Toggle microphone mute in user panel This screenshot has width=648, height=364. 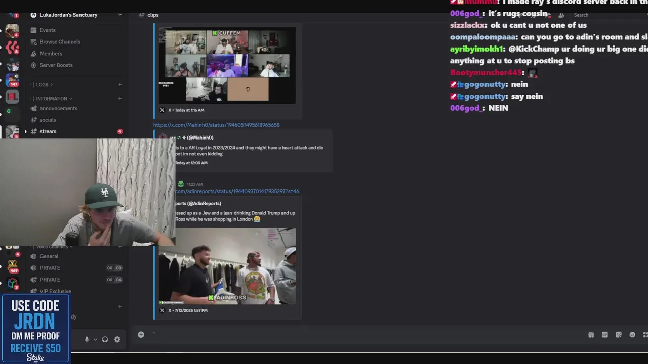(x=87, y=340)
